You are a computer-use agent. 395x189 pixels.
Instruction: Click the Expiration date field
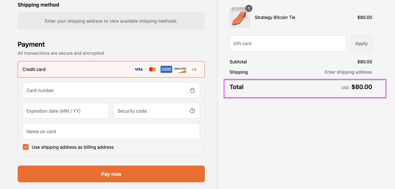[66, 111]
